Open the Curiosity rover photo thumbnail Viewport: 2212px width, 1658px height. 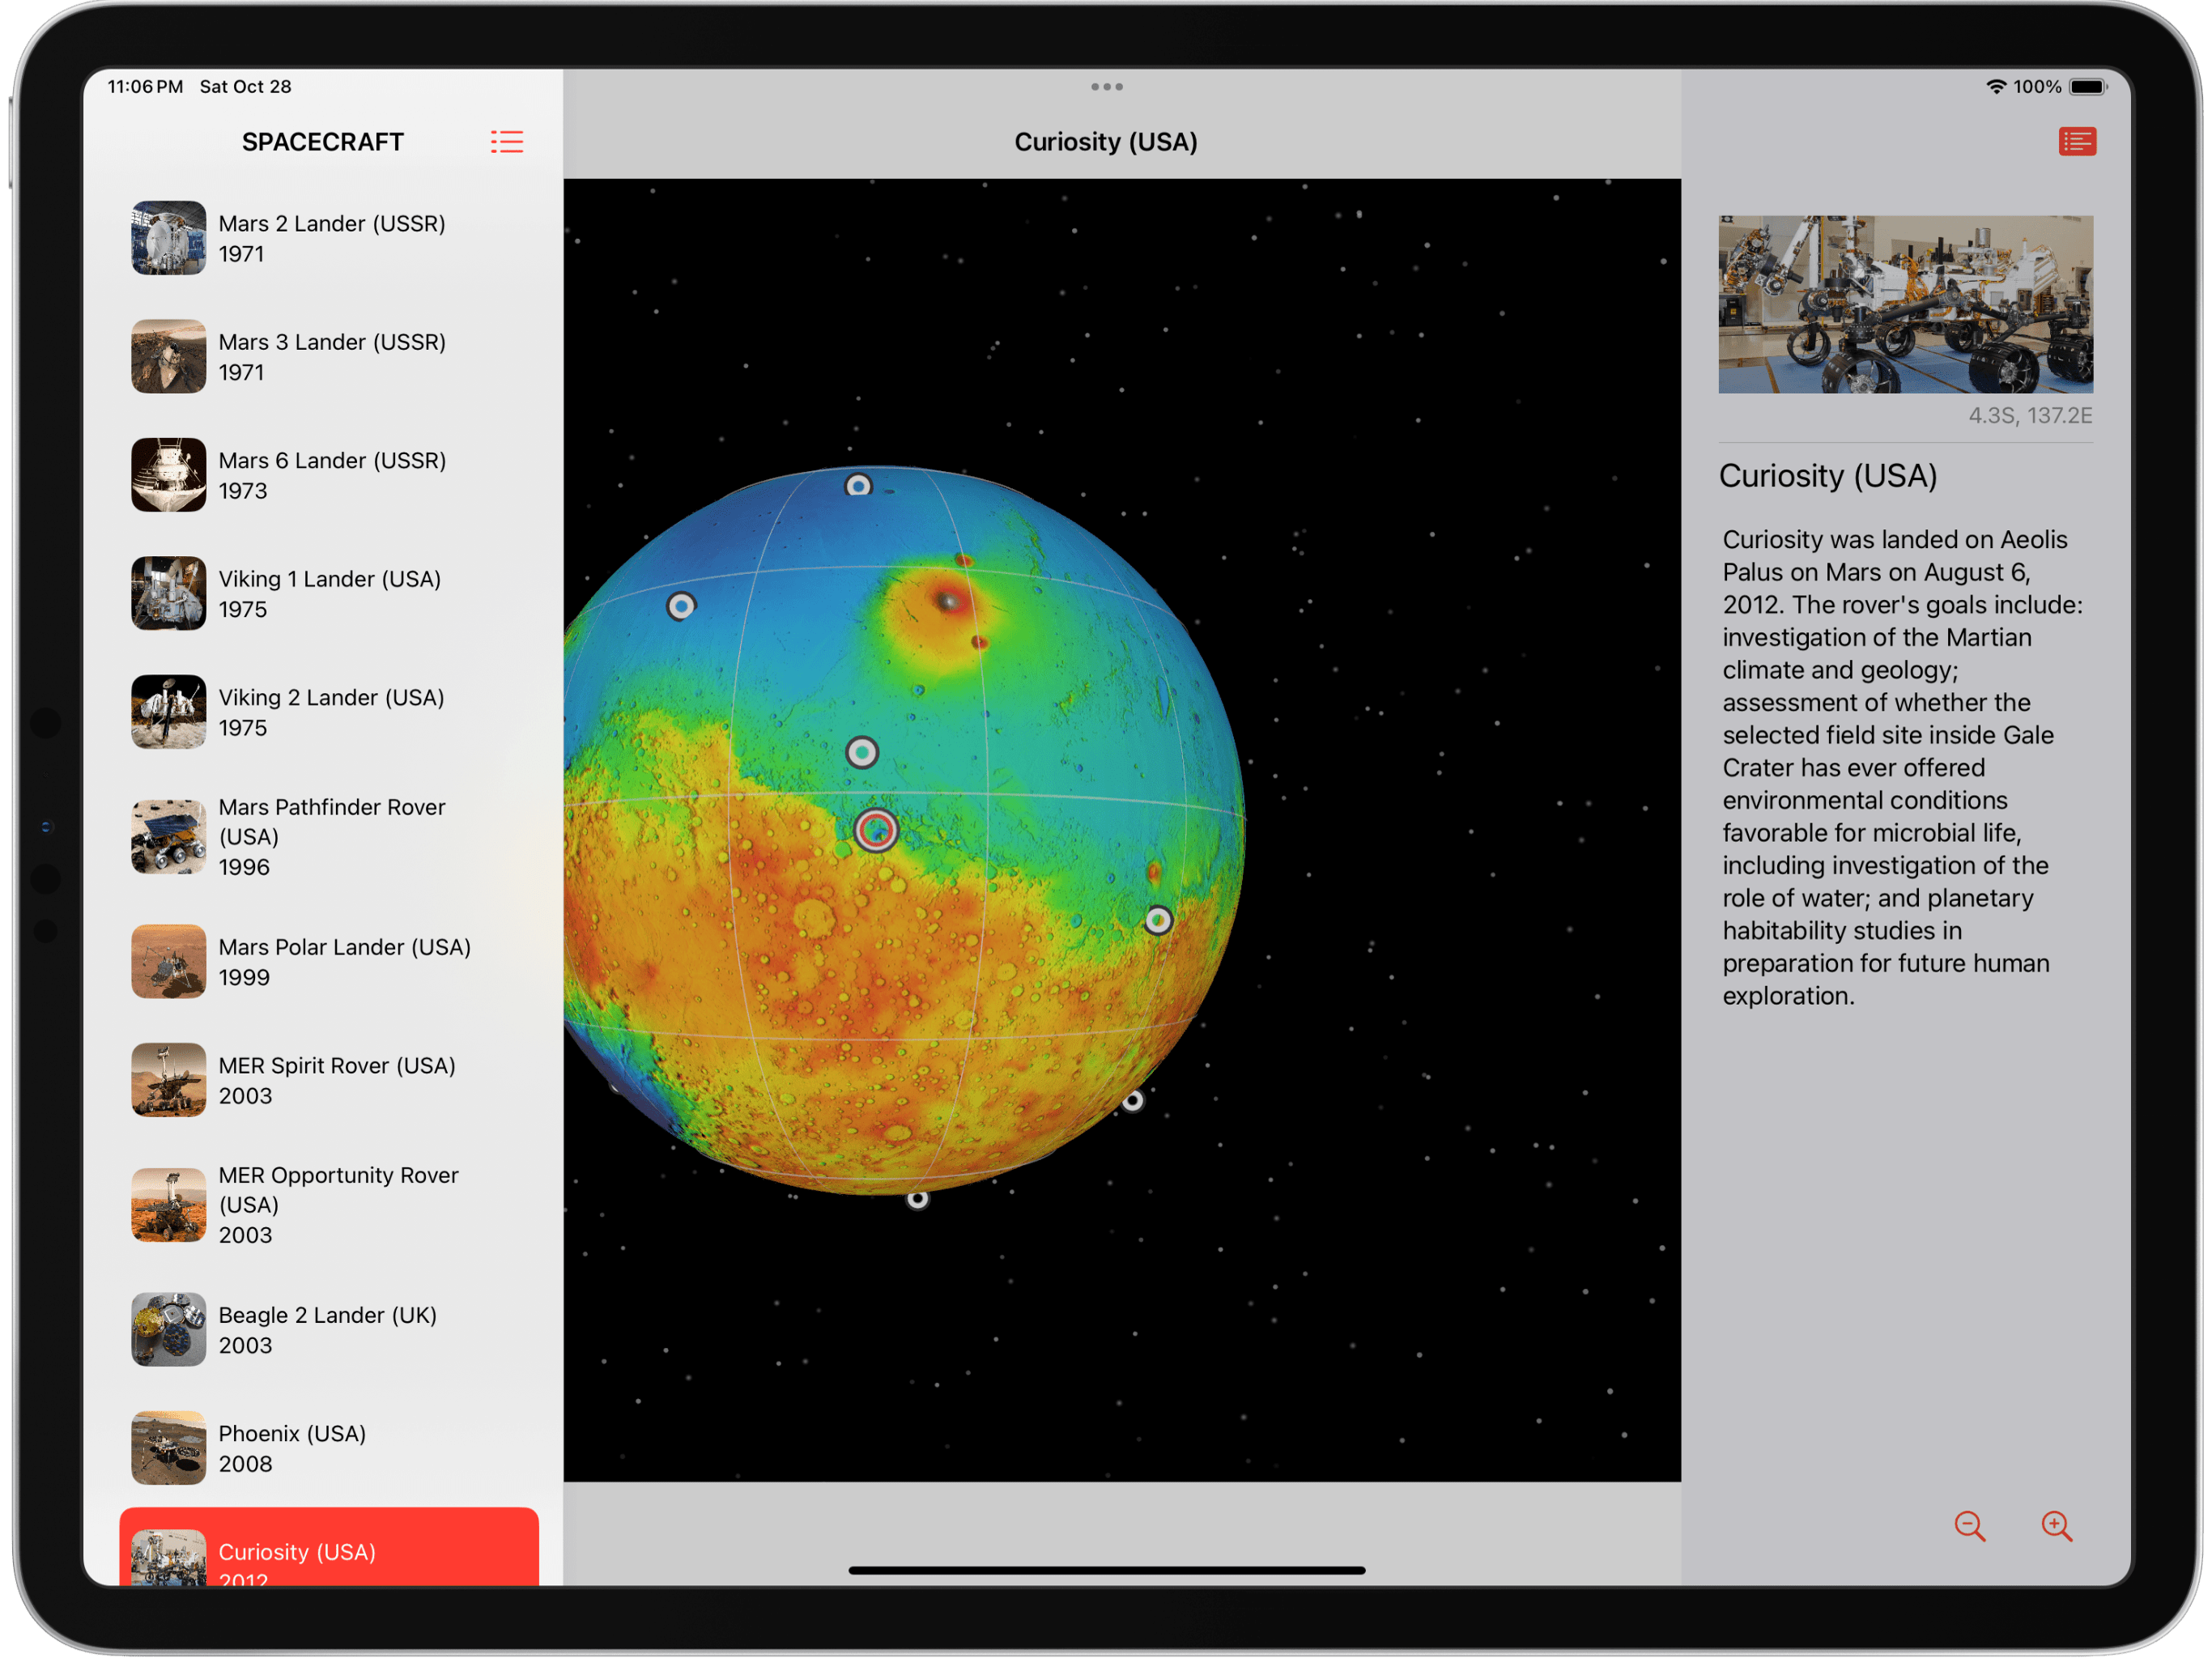tap(1905, 304)
